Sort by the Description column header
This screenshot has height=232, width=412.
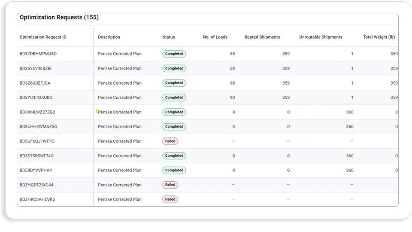point(109,37)
